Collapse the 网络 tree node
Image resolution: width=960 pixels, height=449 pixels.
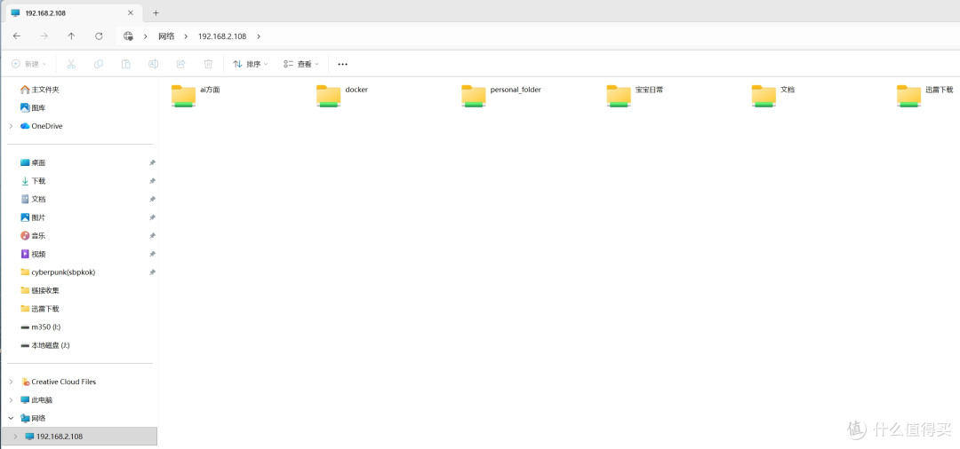click(11, 419)
